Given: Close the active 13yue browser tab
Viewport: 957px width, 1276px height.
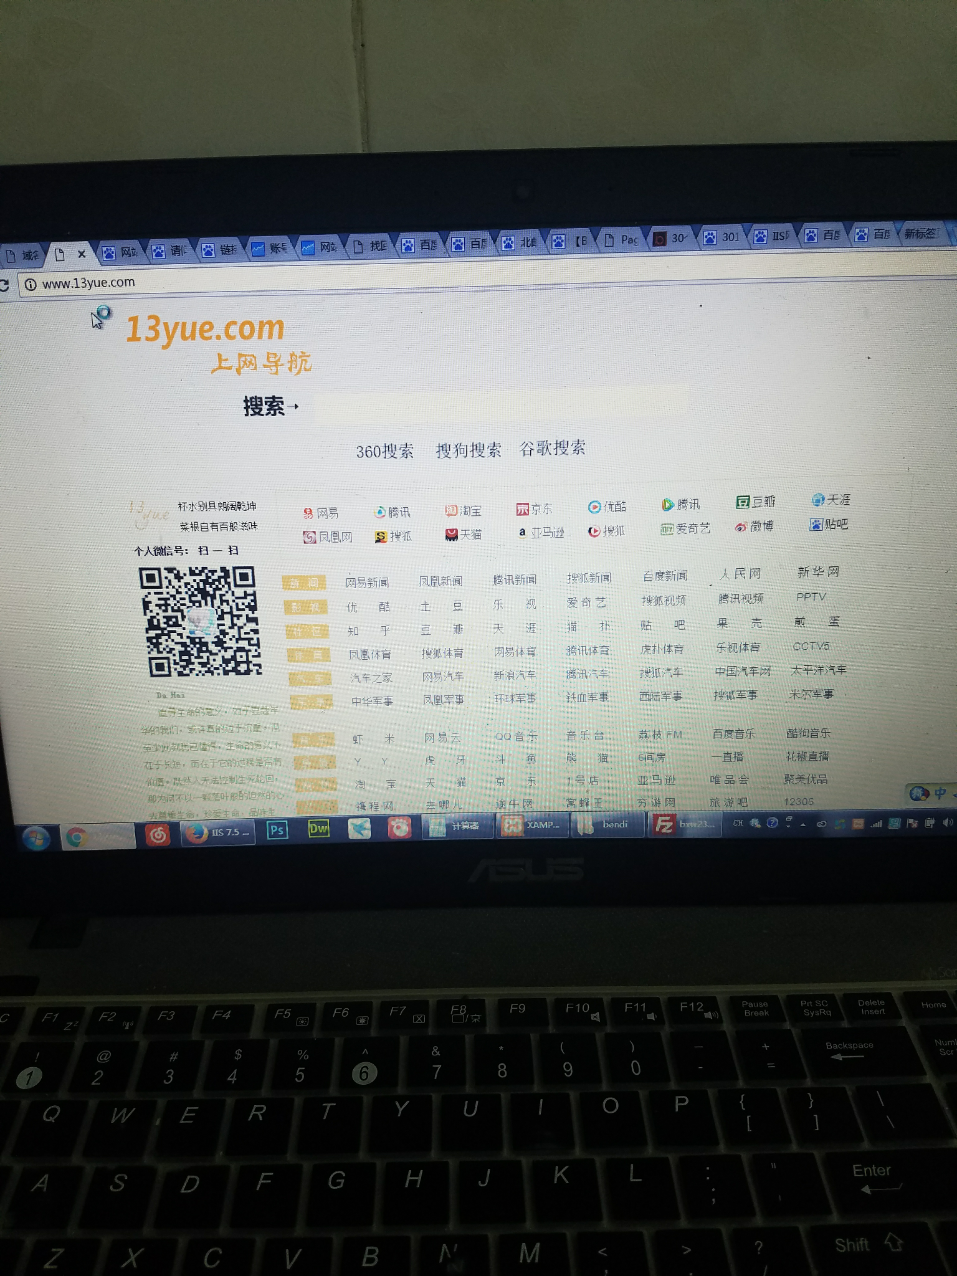Looking at the screenshot, I should pos(82,254).
